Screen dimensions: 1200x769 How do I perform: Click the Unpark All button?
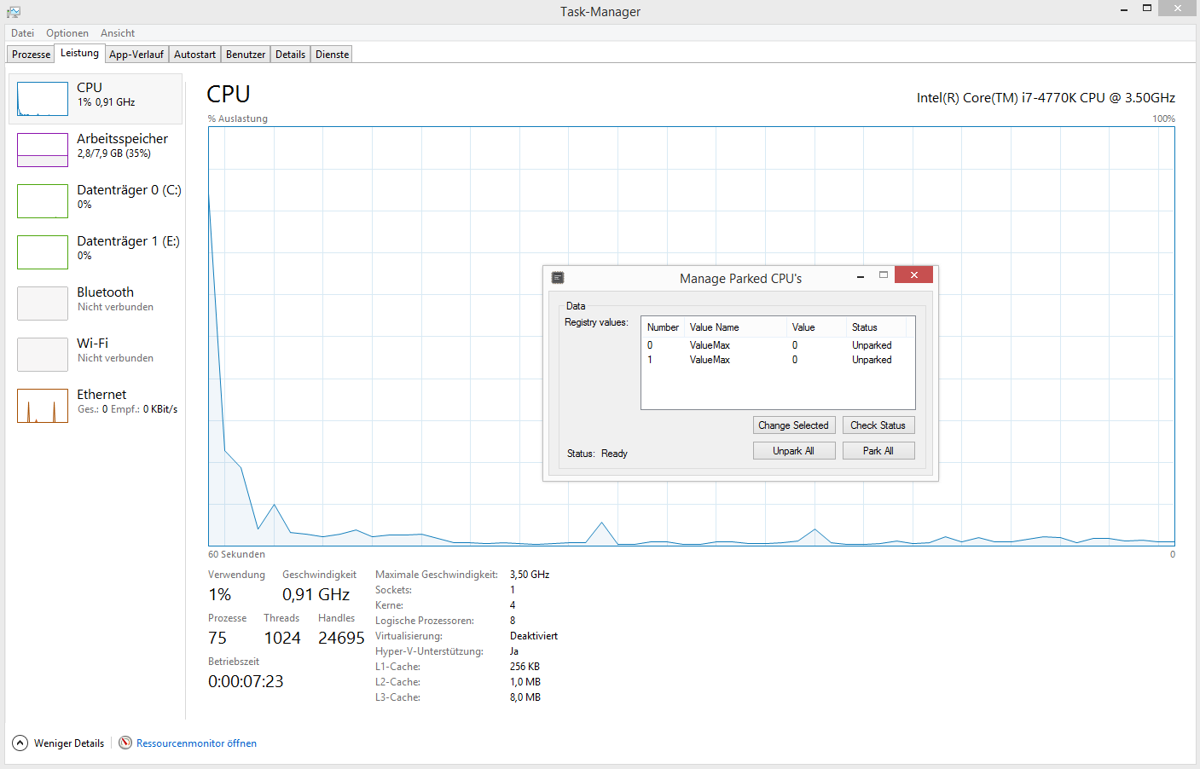[x=793, y=451]
